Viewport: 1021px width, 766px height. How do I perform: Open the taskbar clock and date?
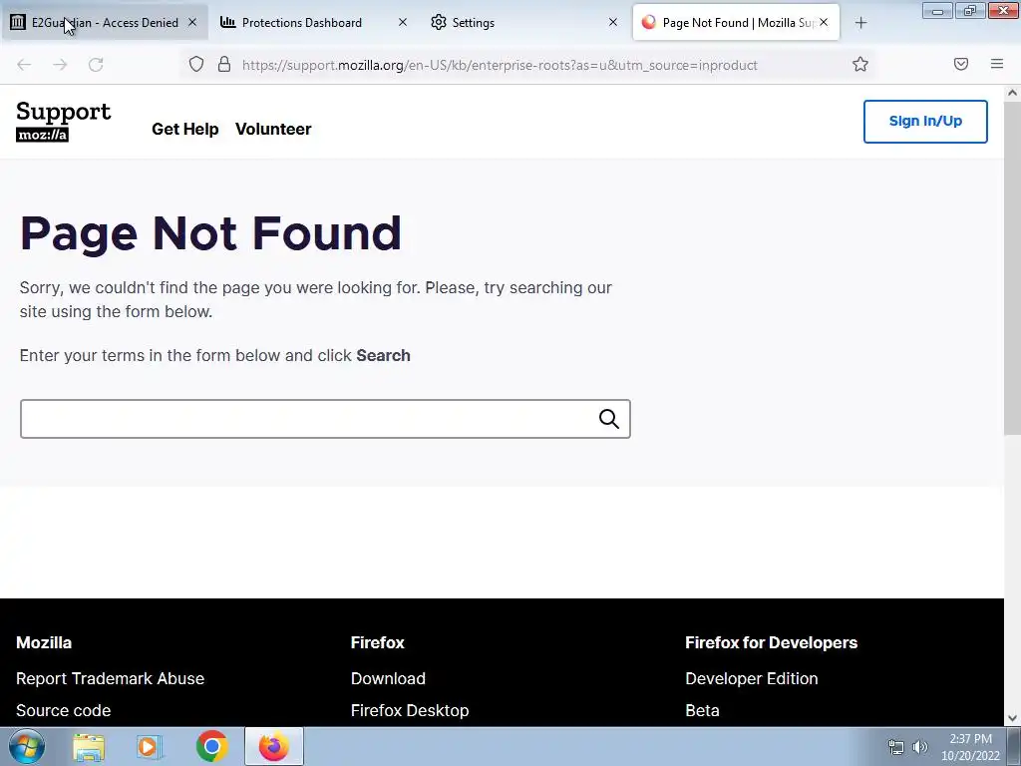coord(970,747)
